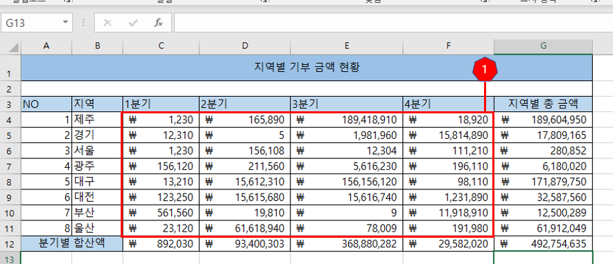The image size is (613, 264).
Task: Click the '울산' region cell
Action: [x=97, y=228]
